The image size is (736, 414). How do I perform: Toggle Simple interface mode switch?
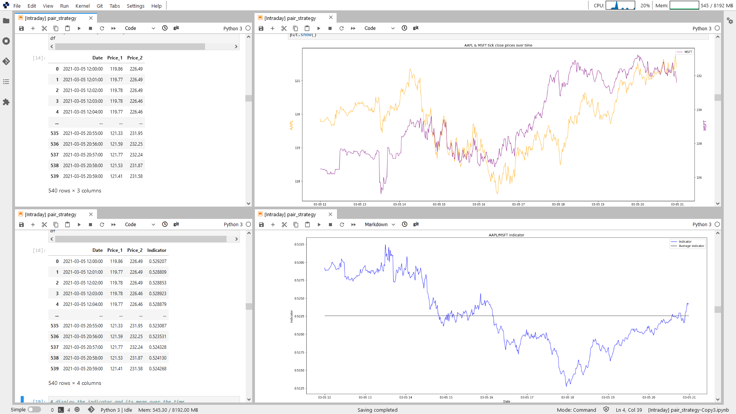tap(34, 409)
